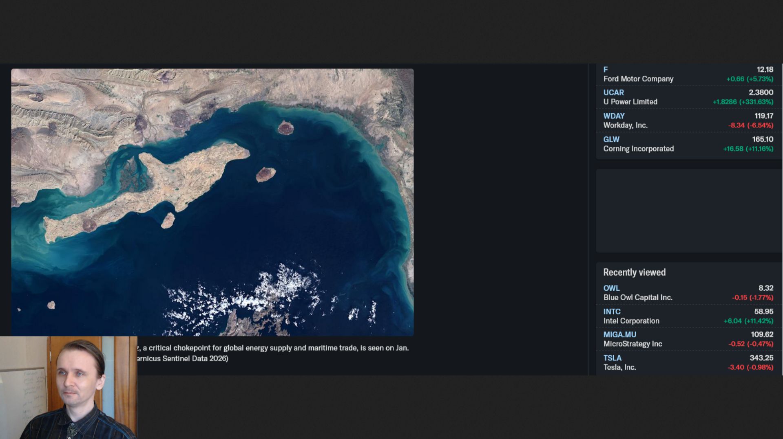Click U Power's change +1.8286 (+331.63%)
Viewport: 783px width, 439px height.
tap(743, 102)
